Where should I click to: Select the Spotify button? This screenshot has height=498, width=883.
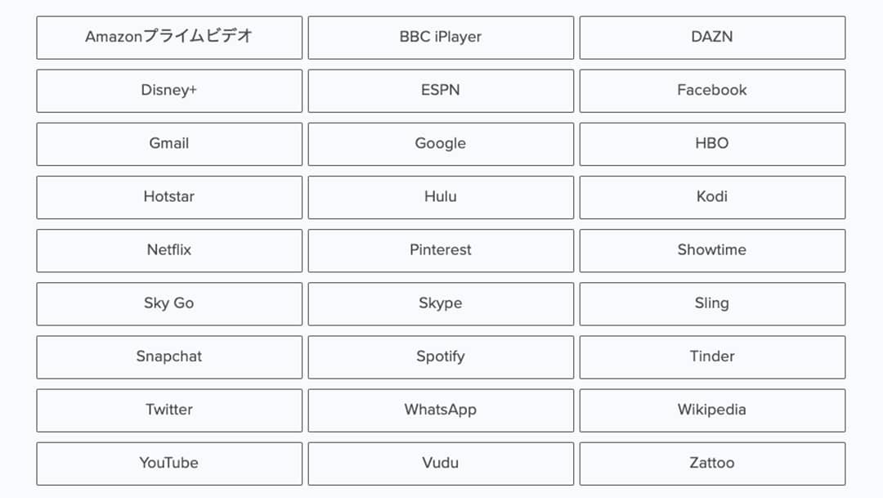(441, 357)
